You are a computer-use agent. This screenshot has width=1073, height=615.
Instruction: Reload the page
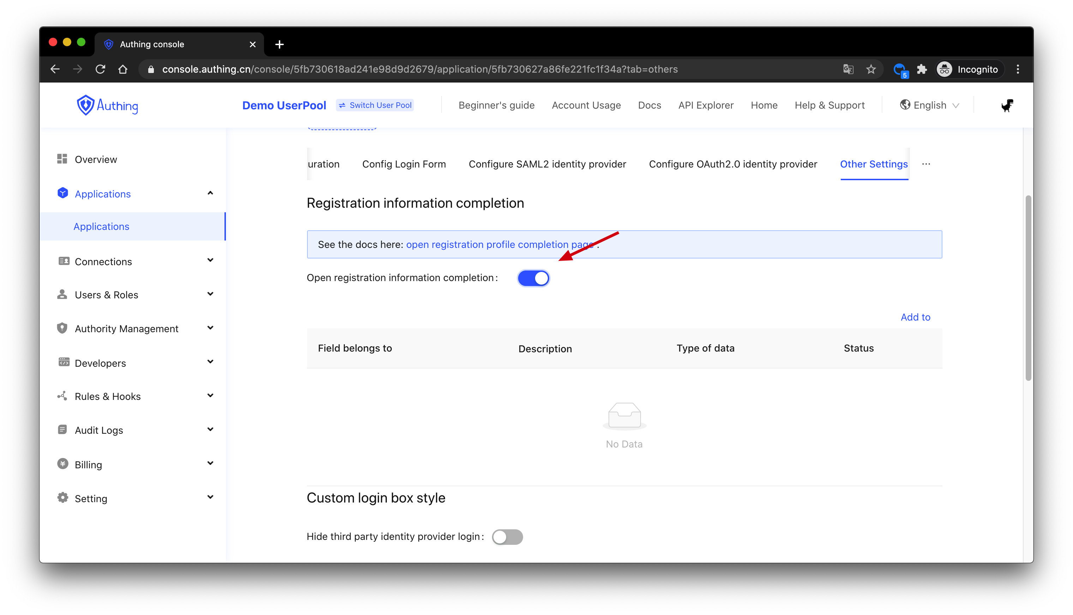[100, 69]
